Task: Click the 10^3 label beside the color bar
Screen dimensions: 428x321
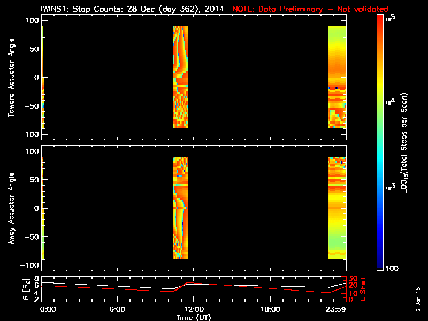Action: (391, 187)
